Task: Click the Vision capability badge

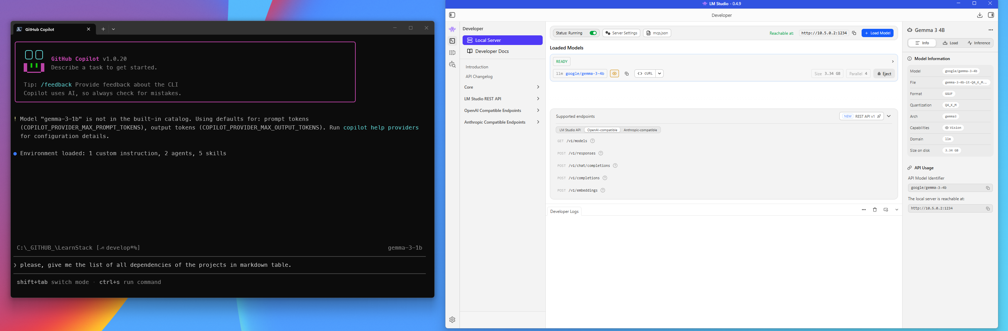Action: click(x=953, y=128)
